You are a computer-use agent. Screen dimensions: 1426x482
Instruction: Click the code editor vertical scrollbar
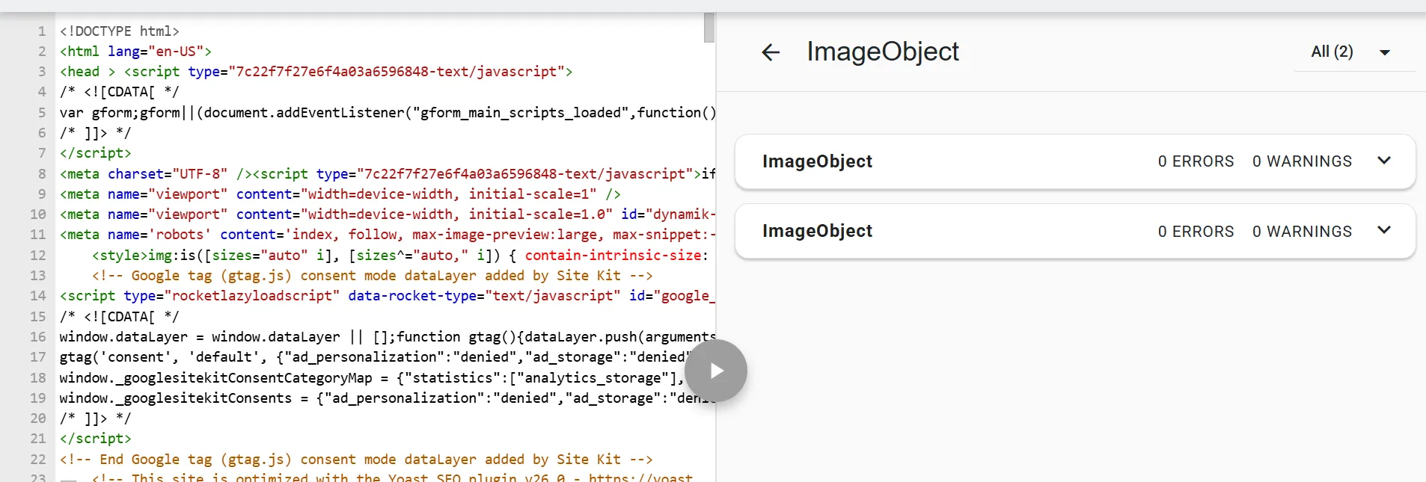(709, 28)
